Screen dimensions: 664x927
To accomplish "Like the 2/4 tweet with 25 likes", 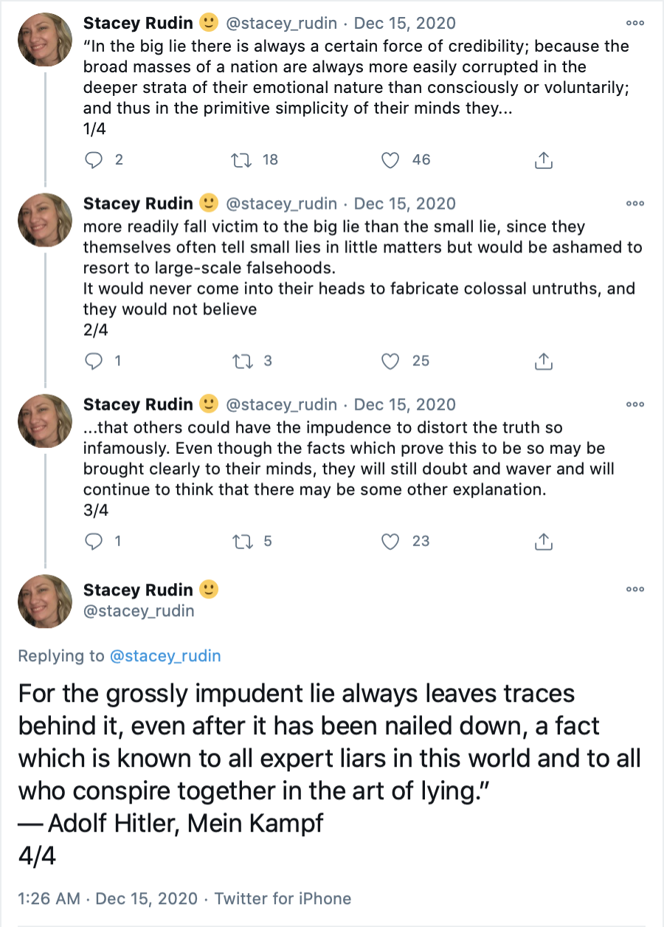I will pyautogui.click(x=391, y=361).
